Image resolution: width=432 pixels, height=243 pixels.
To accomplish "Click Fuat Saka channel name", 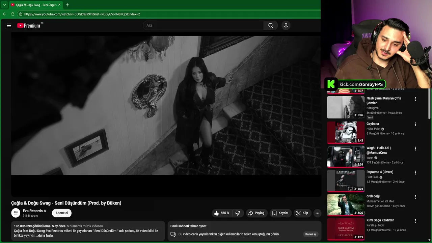I will pos(372,177).
